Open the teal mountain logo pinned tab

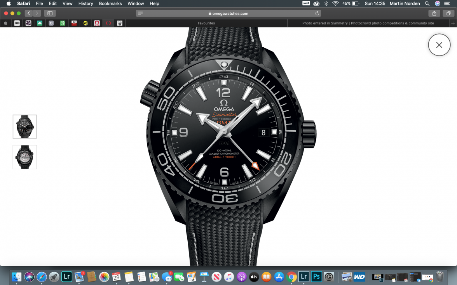click(40, 23)
